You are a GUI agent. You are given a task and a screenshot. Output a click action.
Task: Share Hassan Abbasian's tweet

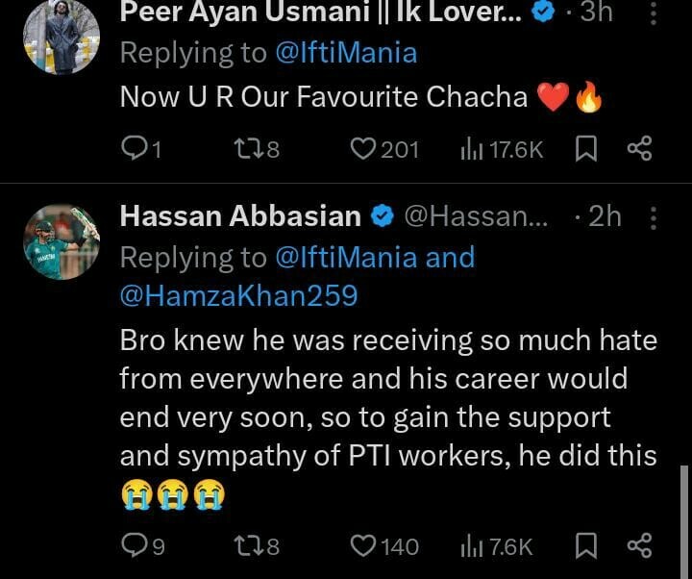(x=639, y=546)
